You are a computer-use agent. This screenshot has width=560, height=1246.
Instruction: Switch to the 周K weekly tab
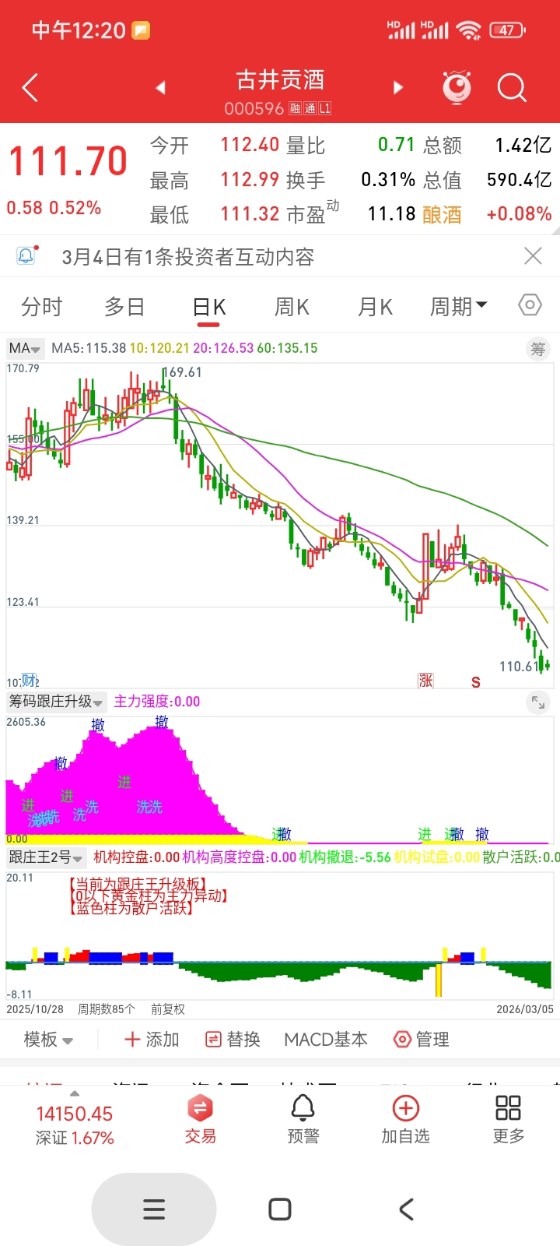[x=292, y=307]
